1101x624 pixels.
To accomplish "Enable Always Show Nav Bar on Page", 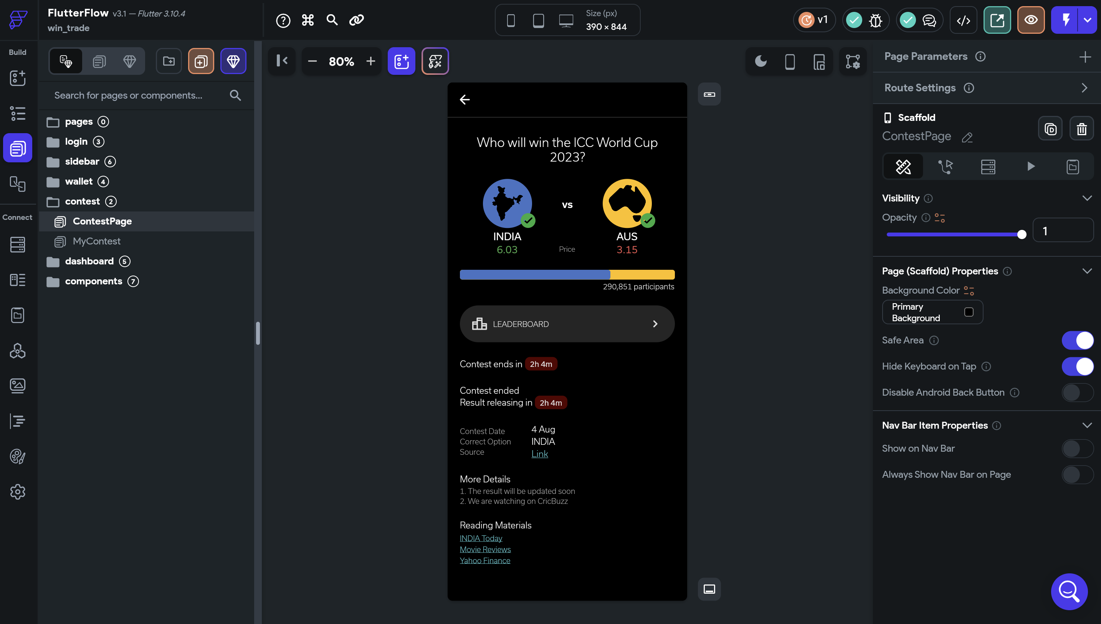I will tap(1078, 475).
